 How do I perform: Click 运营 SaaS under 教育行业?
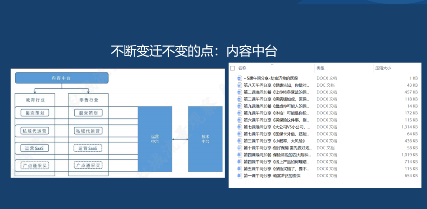(x=35, y=148)
